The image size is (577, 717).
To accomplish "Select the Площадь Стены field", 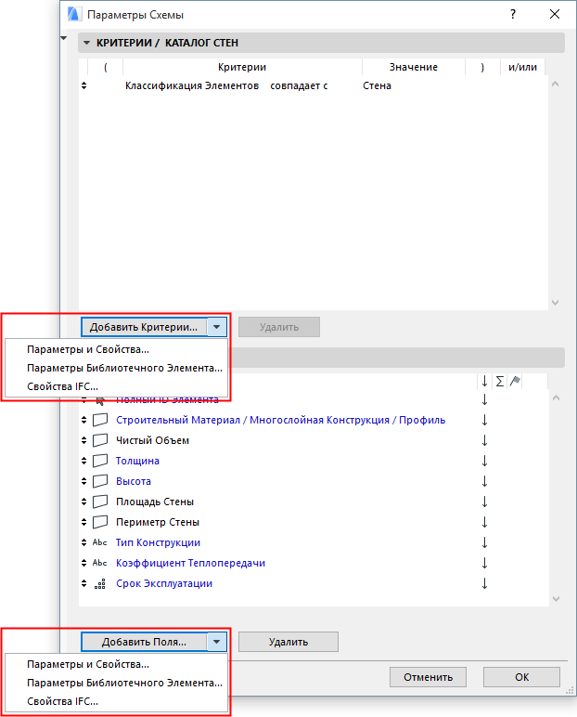I will pos(155,502).
